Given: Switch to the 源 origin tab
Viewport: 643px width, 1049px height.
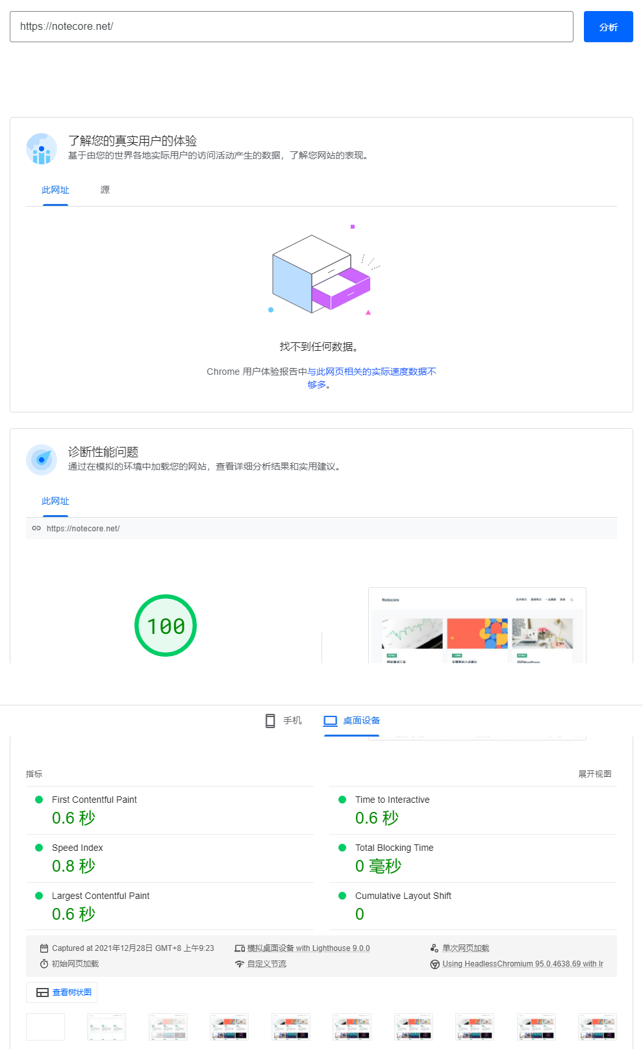Looking at the screenshot, I should pos(105,190).
